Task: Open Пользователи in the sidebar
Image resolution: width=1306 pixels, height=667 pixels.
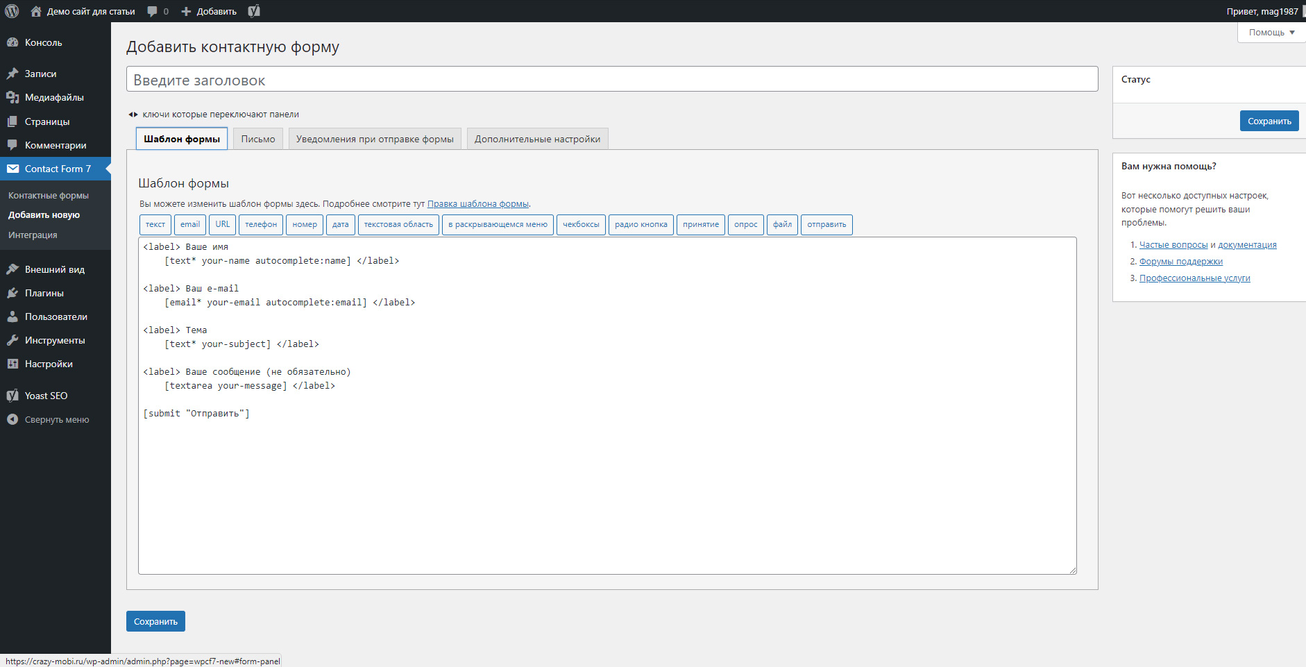Action: (x=56, y=316)
